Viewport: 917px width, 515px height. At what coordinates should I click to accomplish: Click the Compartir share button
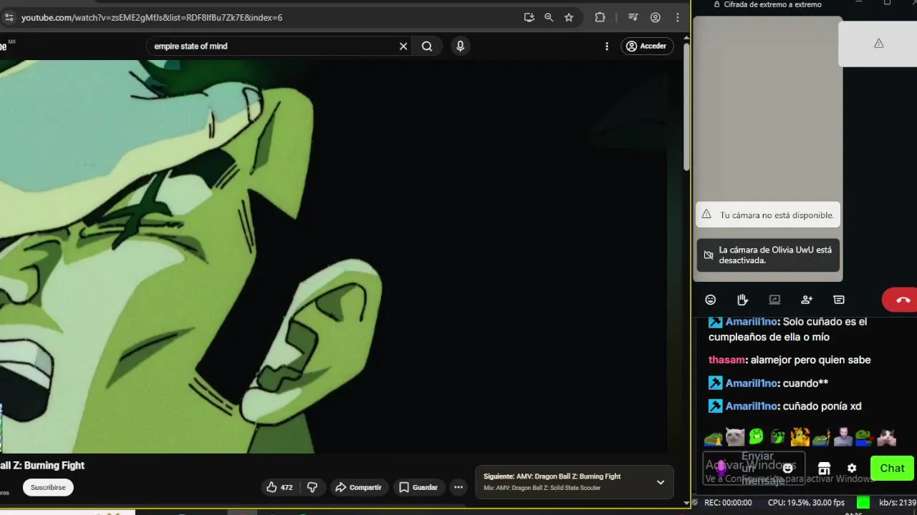(359, 487)
